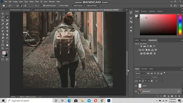Select the Eyedropper tool
Viewport: 183px width, 103px height.
coord(3,24)
